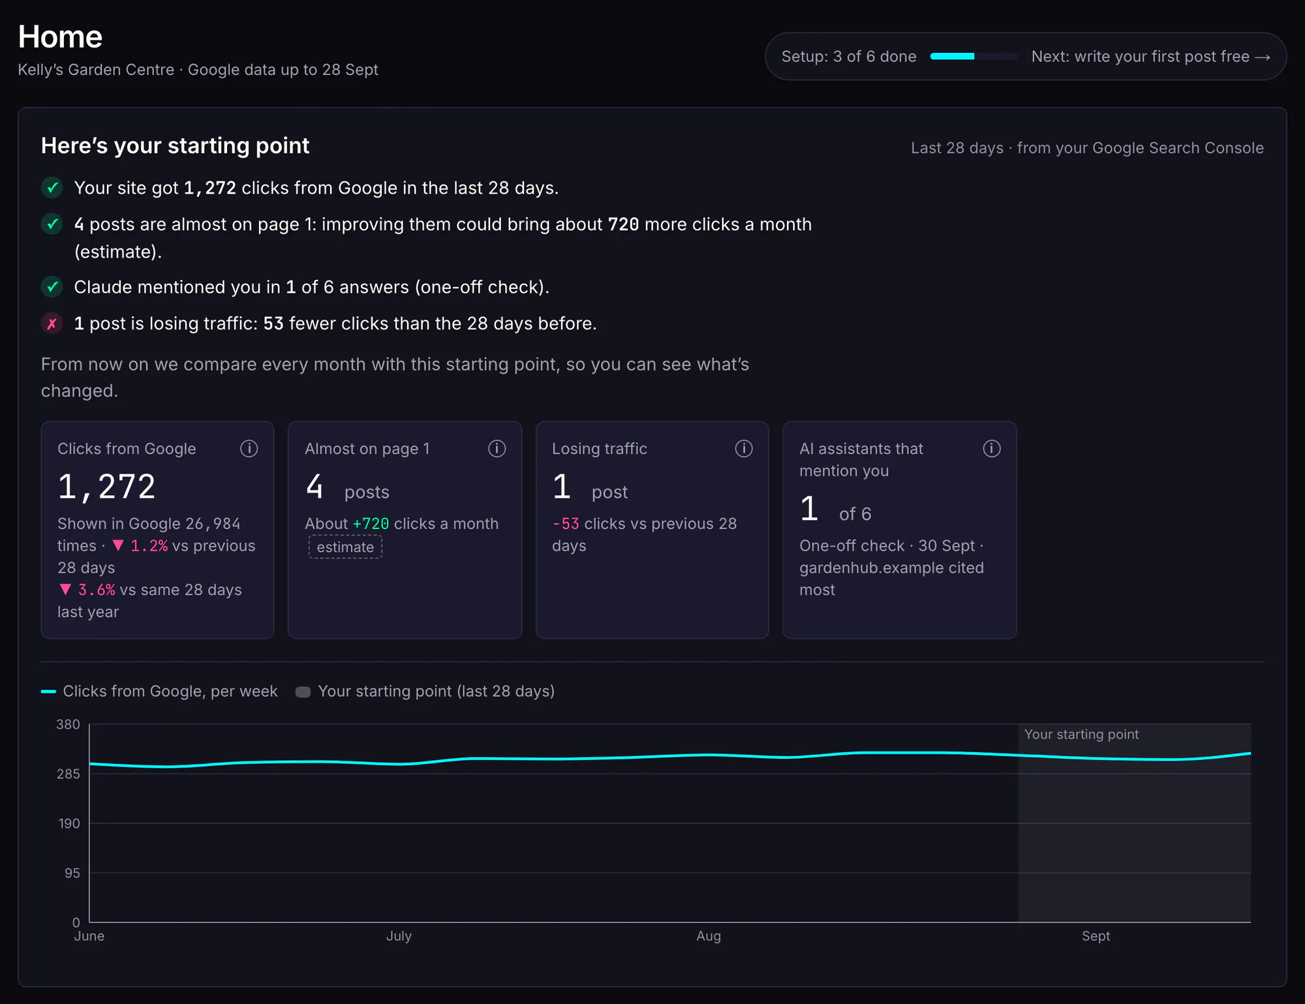Viewport: 1305px width, 1004px height.
Task: Click 'gardenhub.example cited most' text
Action: [891, 579]
